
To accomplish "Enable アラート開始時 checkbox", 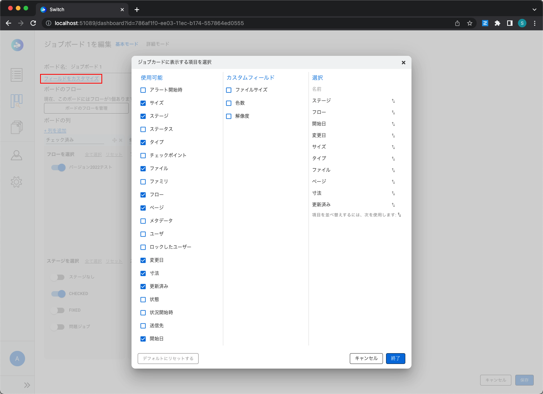I will [143, 90].
